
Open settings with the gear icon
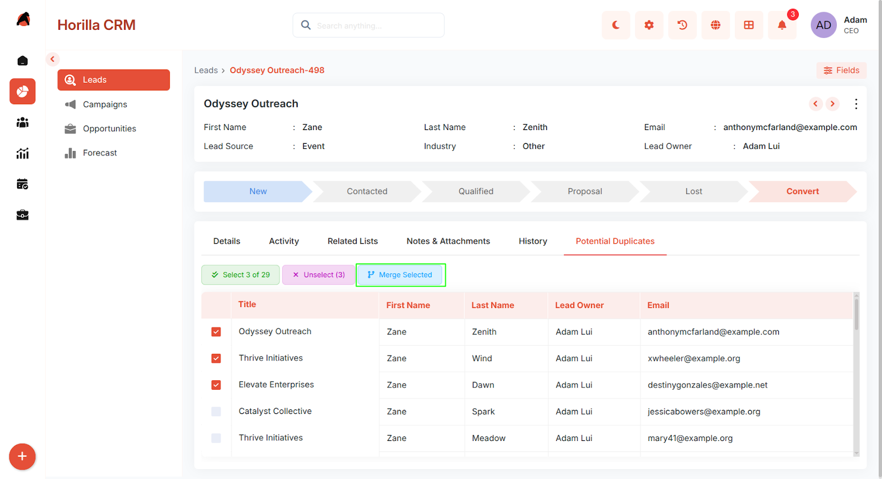click(x=649, y=25)
